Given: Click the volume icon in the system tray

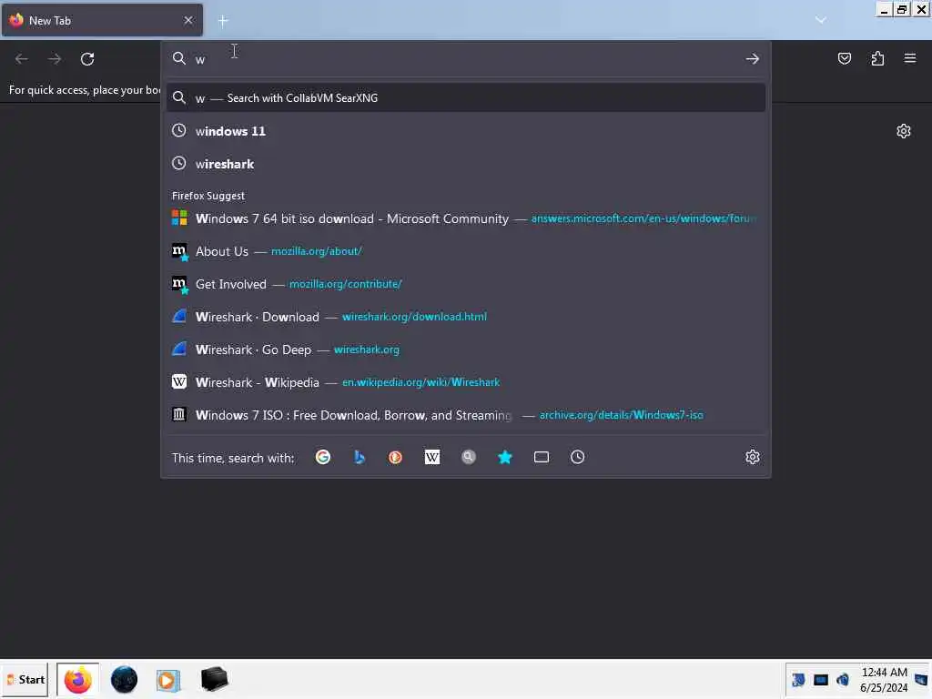Looking at the screenshot, I should (842, 679).
